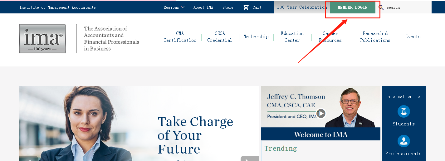
Task: Open the Membership menu
Action: (x=256, y=37)
